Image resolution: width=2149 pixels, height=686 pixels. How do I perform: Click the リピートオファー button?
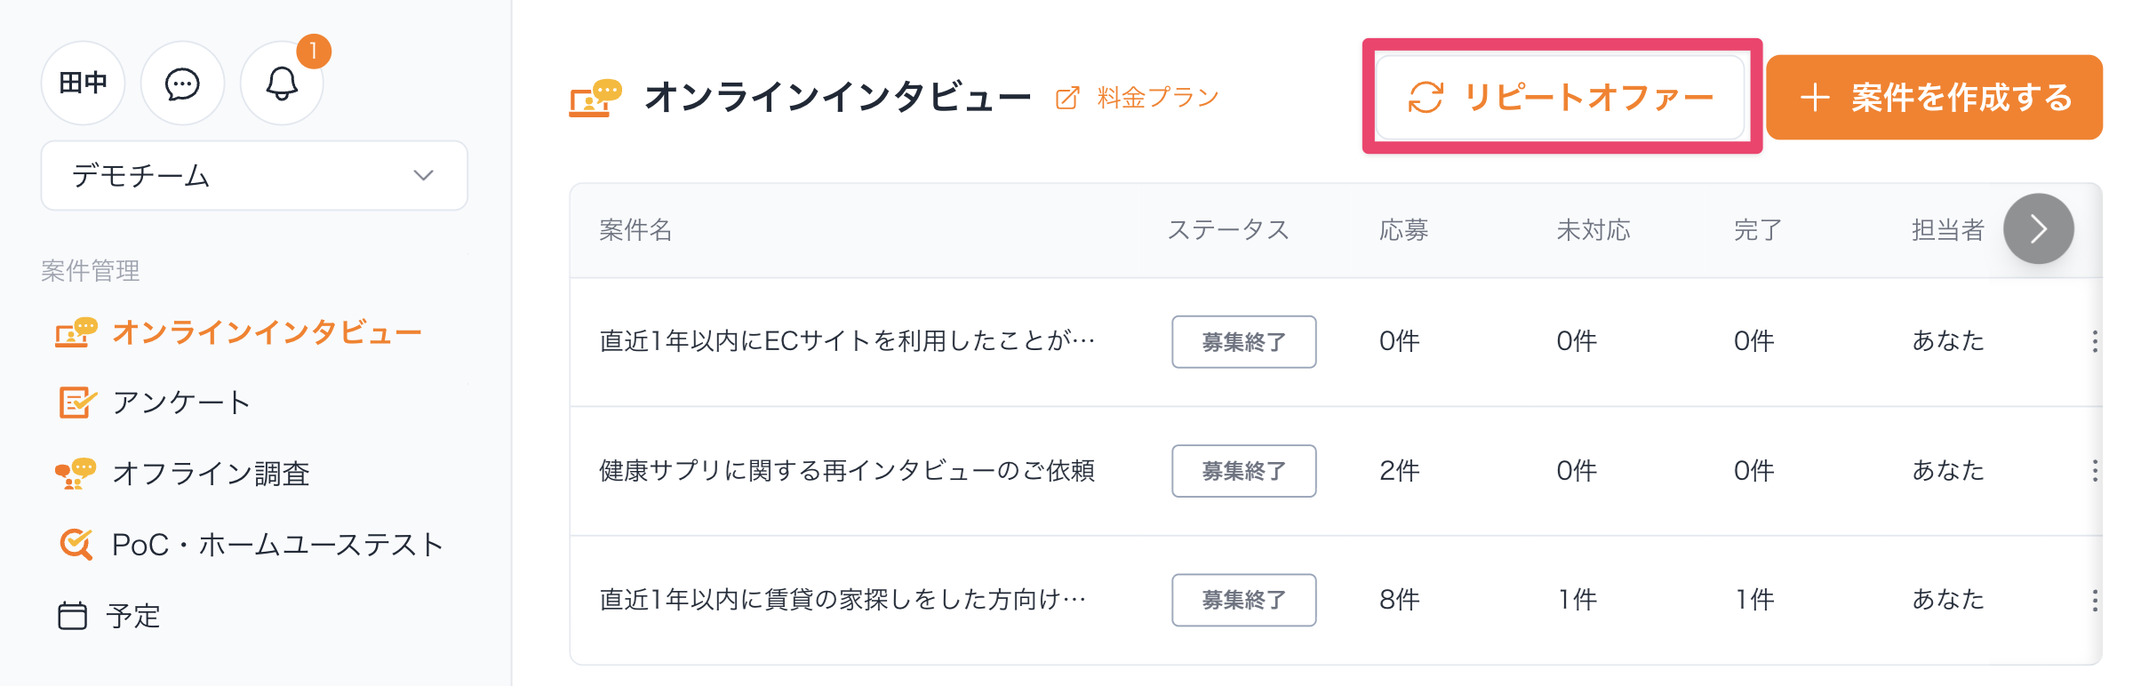(x=1561, y=98)
